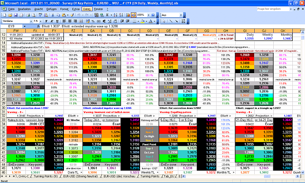Open the Extras menu
The height and width of the screenshot is (183, 305).
(x=76, y=9)
